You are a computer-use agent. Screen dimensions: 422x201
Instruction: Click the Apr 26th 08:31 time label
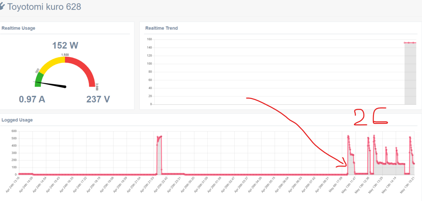322,185
